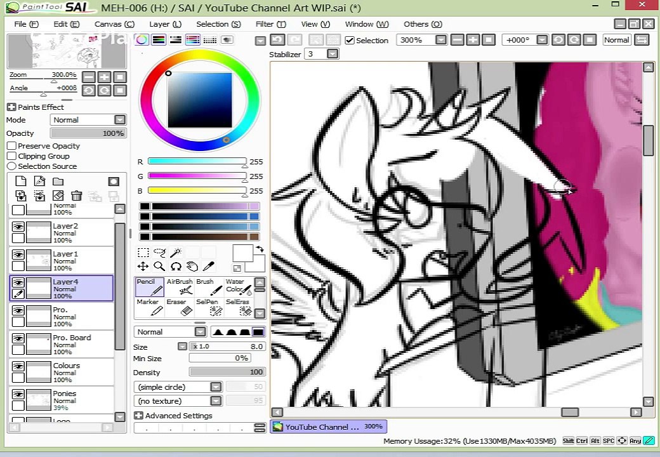
Task: Select the Pro. layer row
Action: [x=62, y=317]
